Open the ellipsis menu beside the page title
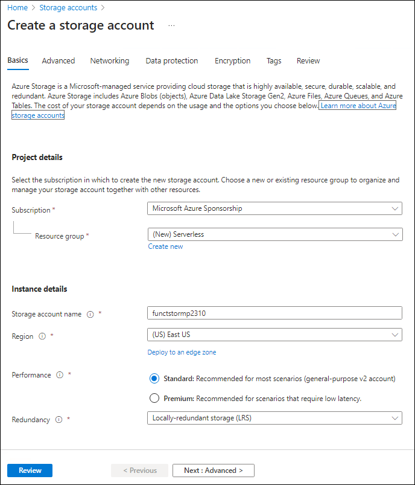 pyautogui.click(x=171, y=25)
